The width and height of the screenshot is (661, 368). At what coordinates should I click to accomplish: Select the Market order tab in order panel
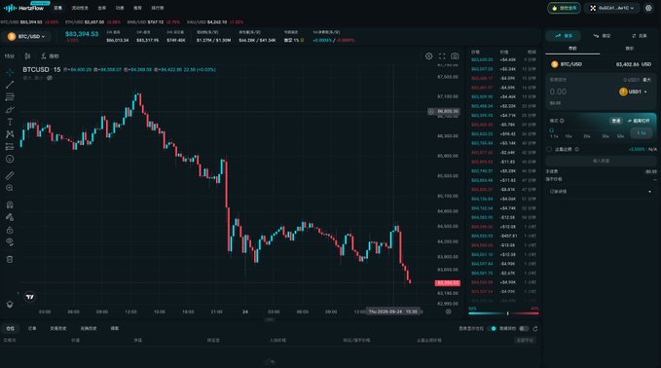pyautogui.click(x=572, y=49)
